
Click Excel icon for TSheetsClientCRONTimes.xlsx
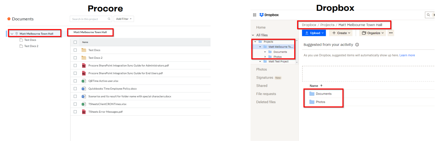point(84,104)
